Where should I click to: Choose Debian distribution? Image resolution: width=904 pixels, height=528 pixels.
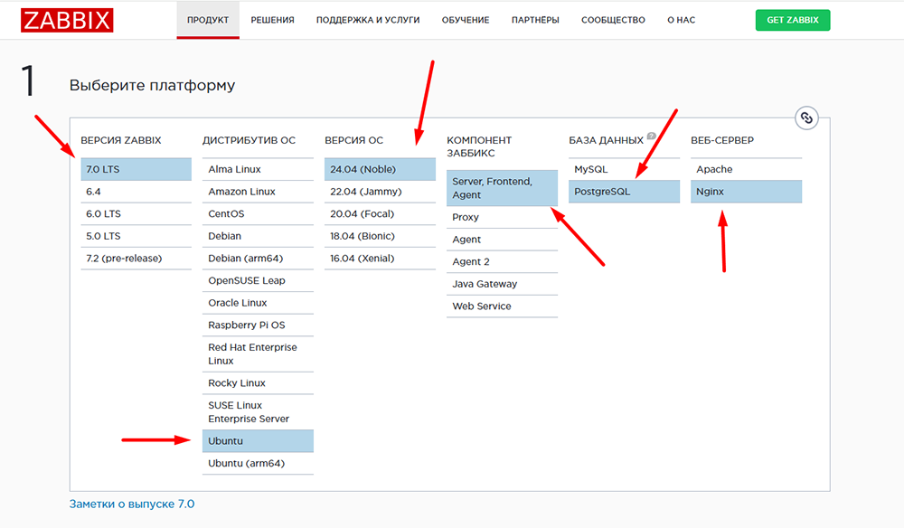tap(258, 236)
